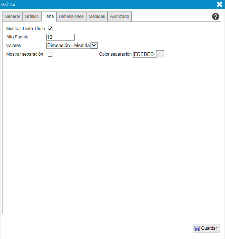Click the Valores dropdown arrow
The width and height of the screenshot is (225, 239).
click(x=94, y=45)
